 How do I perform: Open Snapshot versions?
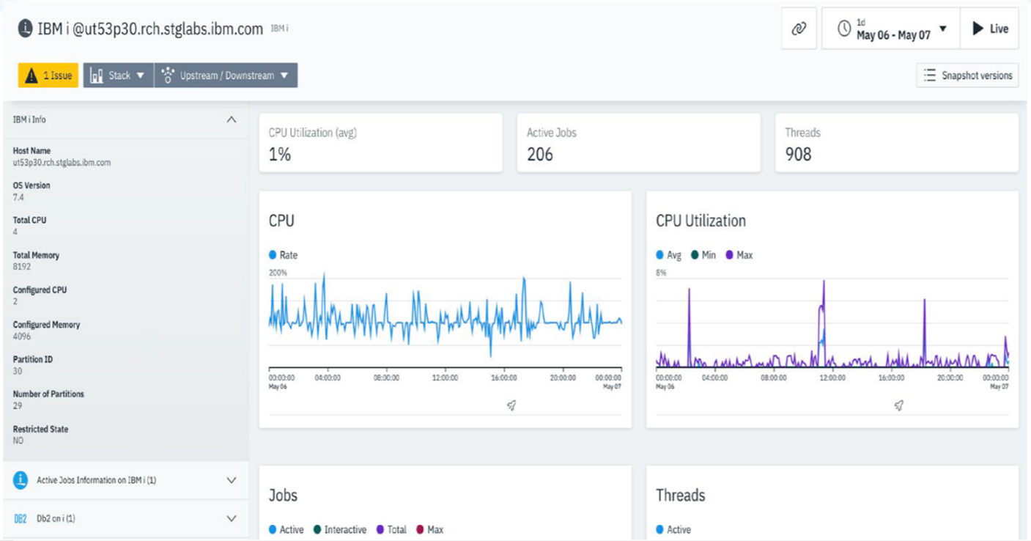(x=967, y=76)
